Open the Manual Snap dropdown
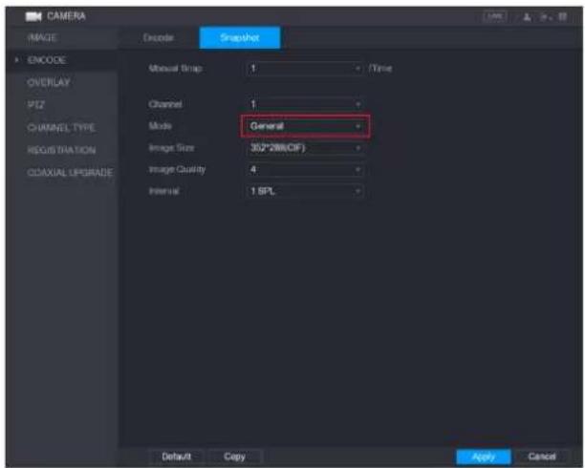 pyautogui.click(x=304, y=68)
